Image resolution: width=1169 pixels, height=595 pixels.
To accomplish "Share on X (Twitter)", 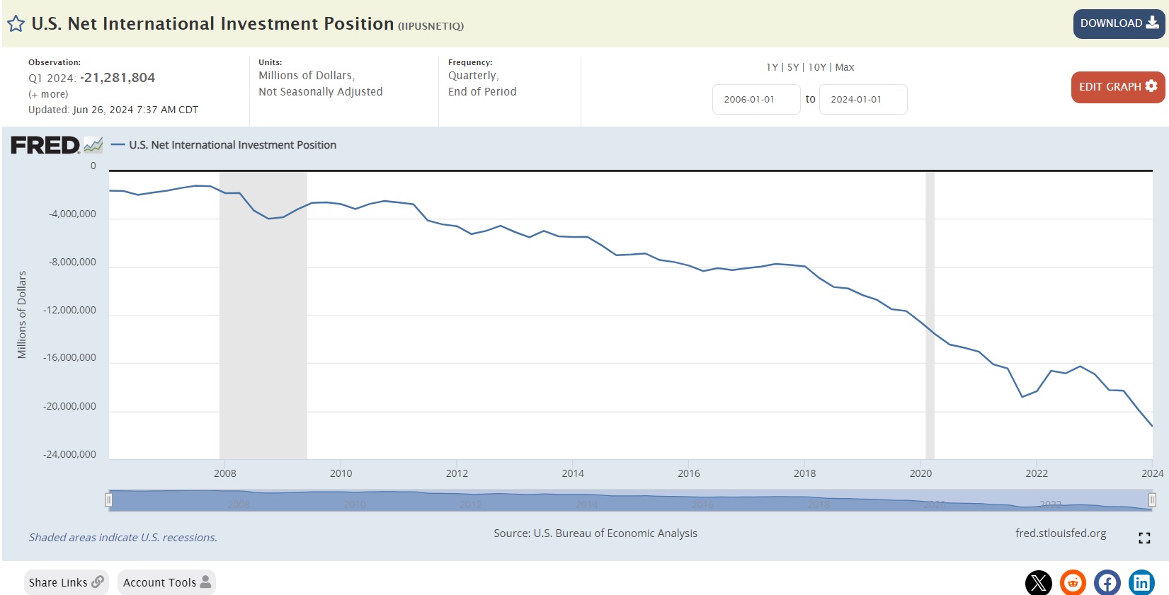I will [x=1039, y=583].
